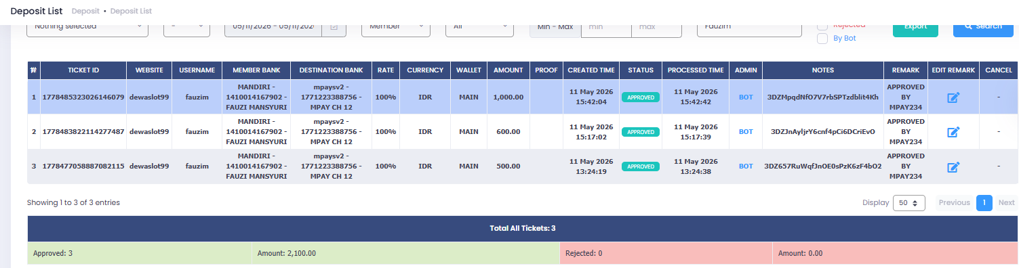1019x268 pixels.
Task: Click created time 11 May 2026 15:17:02
Action: 591,132
